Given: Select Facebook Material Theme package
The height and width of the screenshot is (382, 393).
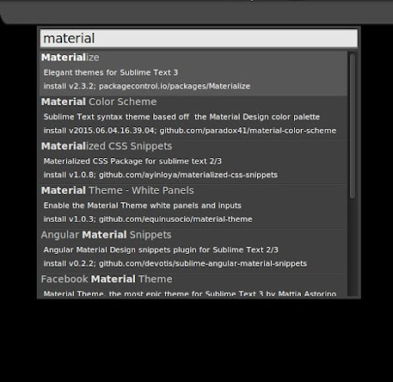Looking at the screenshot, I should click(x=107, y=279).
